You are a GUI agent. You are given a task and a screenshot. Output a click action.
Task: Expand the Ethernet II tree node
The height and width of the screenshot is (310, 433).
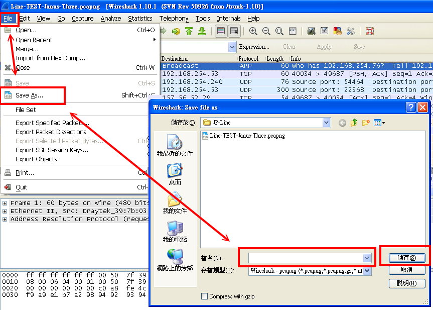click(5, 211)
